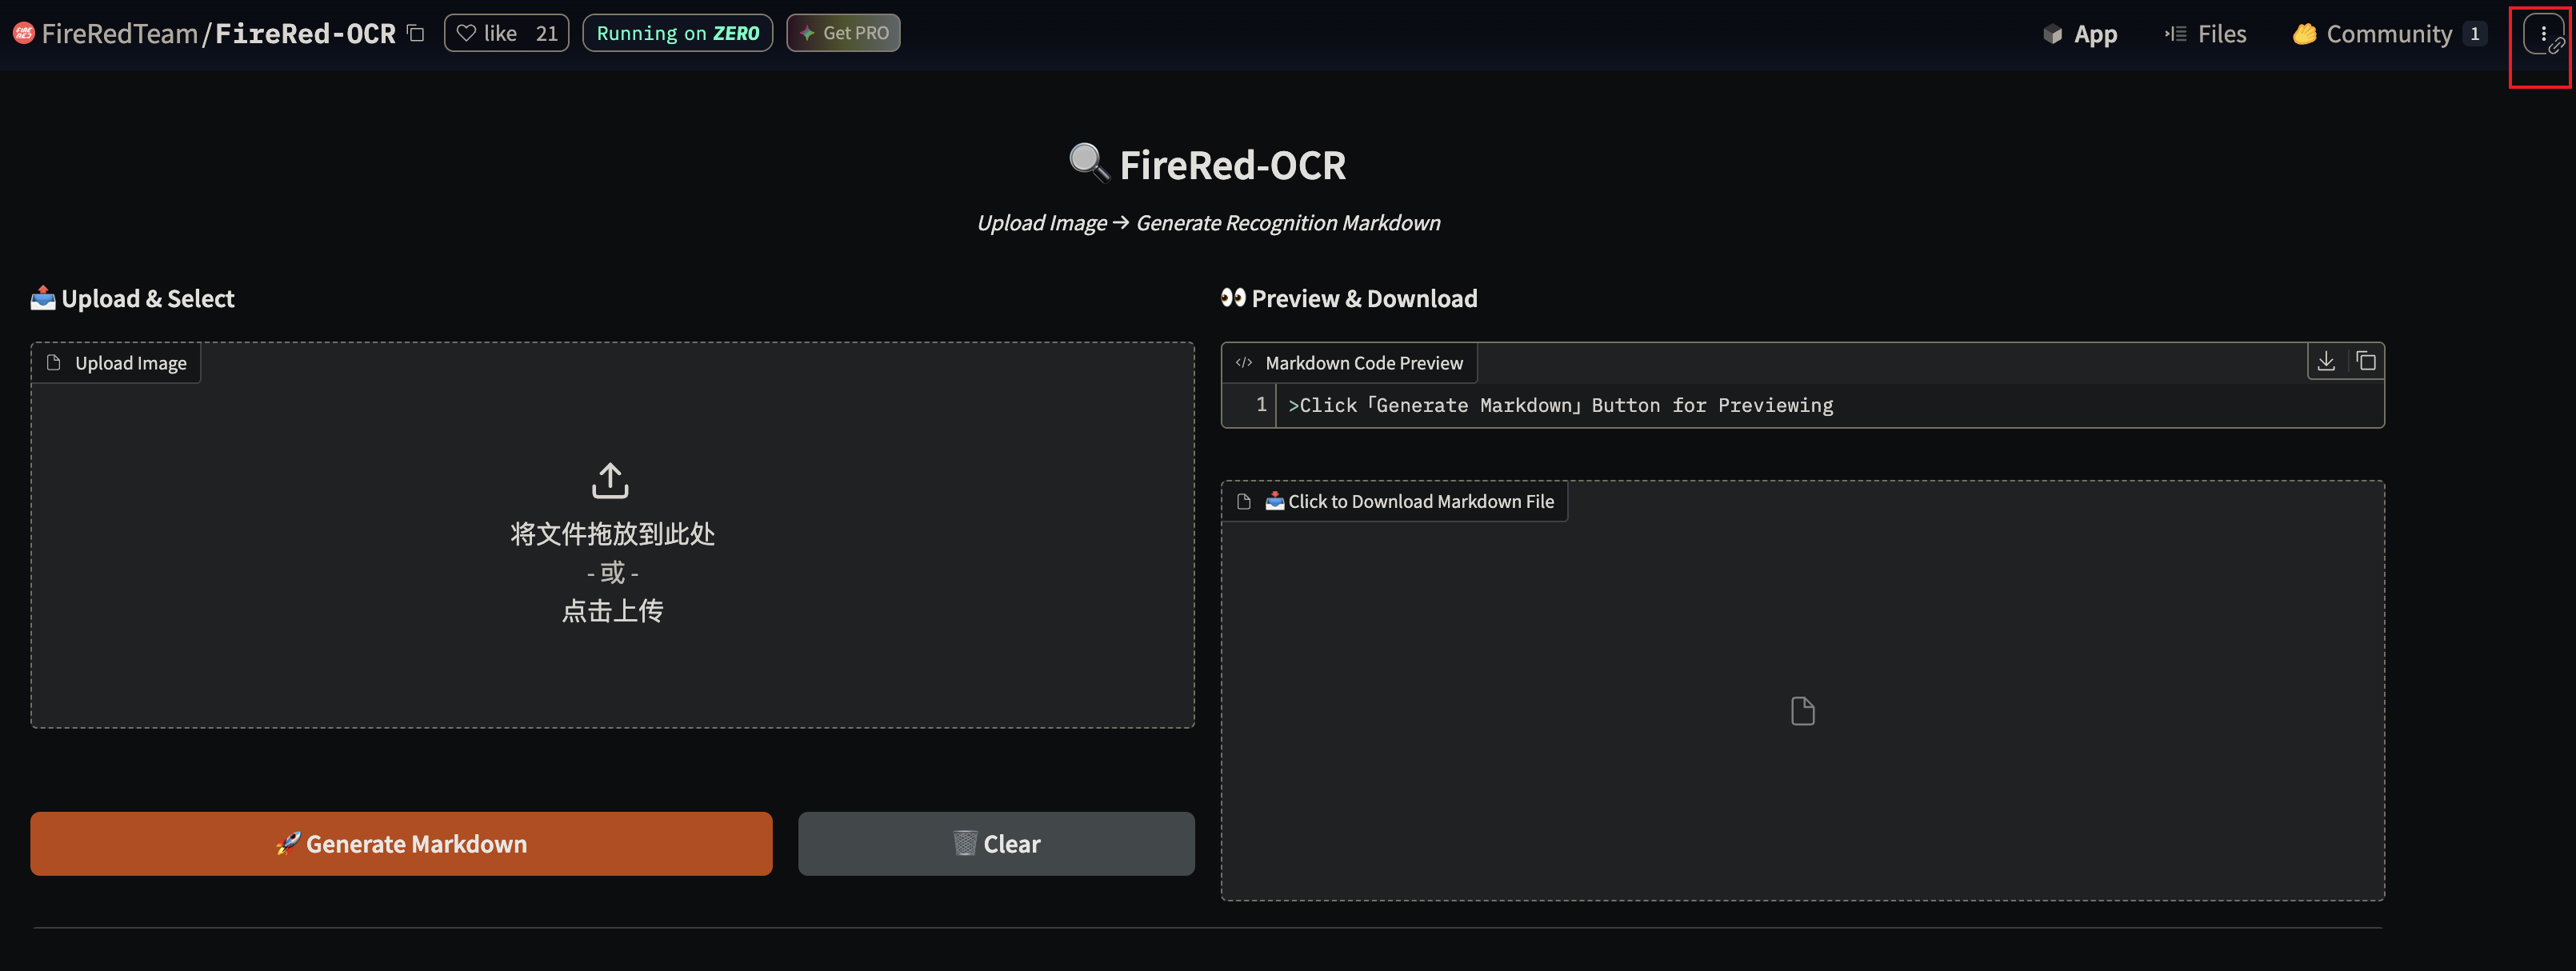Copy the FireRed-OCR repository name
Image resolution: width=2576 pixels, height=971 pixels.
[x=416, y=33]
